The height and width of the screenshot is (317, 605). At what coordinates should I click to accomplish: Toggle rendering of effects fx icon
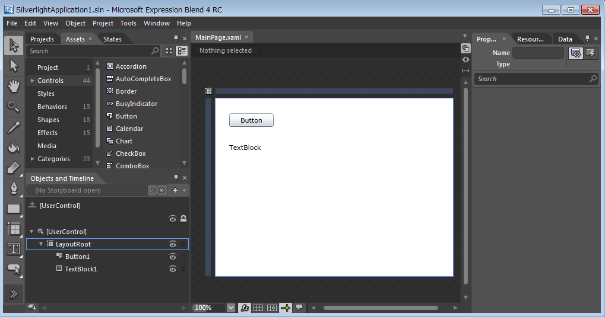245,308
